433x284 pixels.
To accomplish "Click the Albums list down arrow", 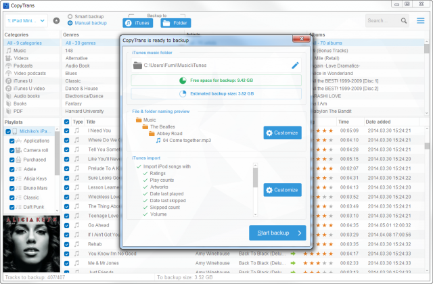I will click(427, 113).
